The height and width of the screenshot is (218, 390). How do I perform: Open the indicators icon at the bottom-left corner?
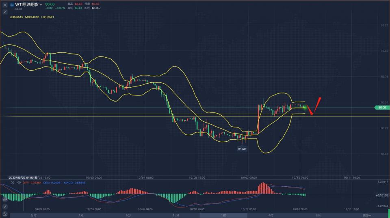(4, 214)
